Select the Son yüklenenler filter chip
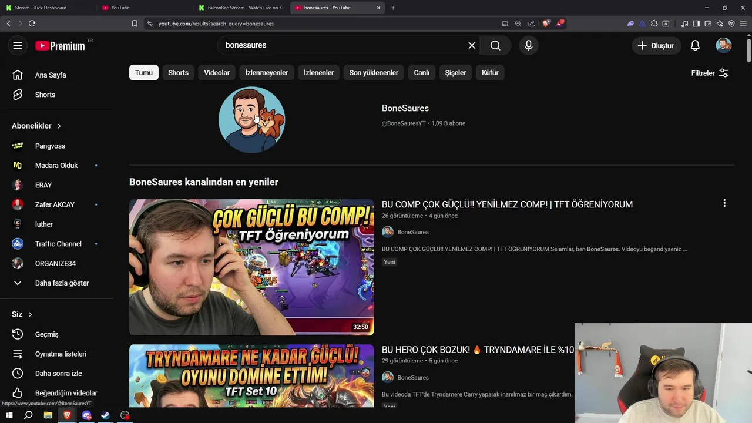 (x=374, y=73)
